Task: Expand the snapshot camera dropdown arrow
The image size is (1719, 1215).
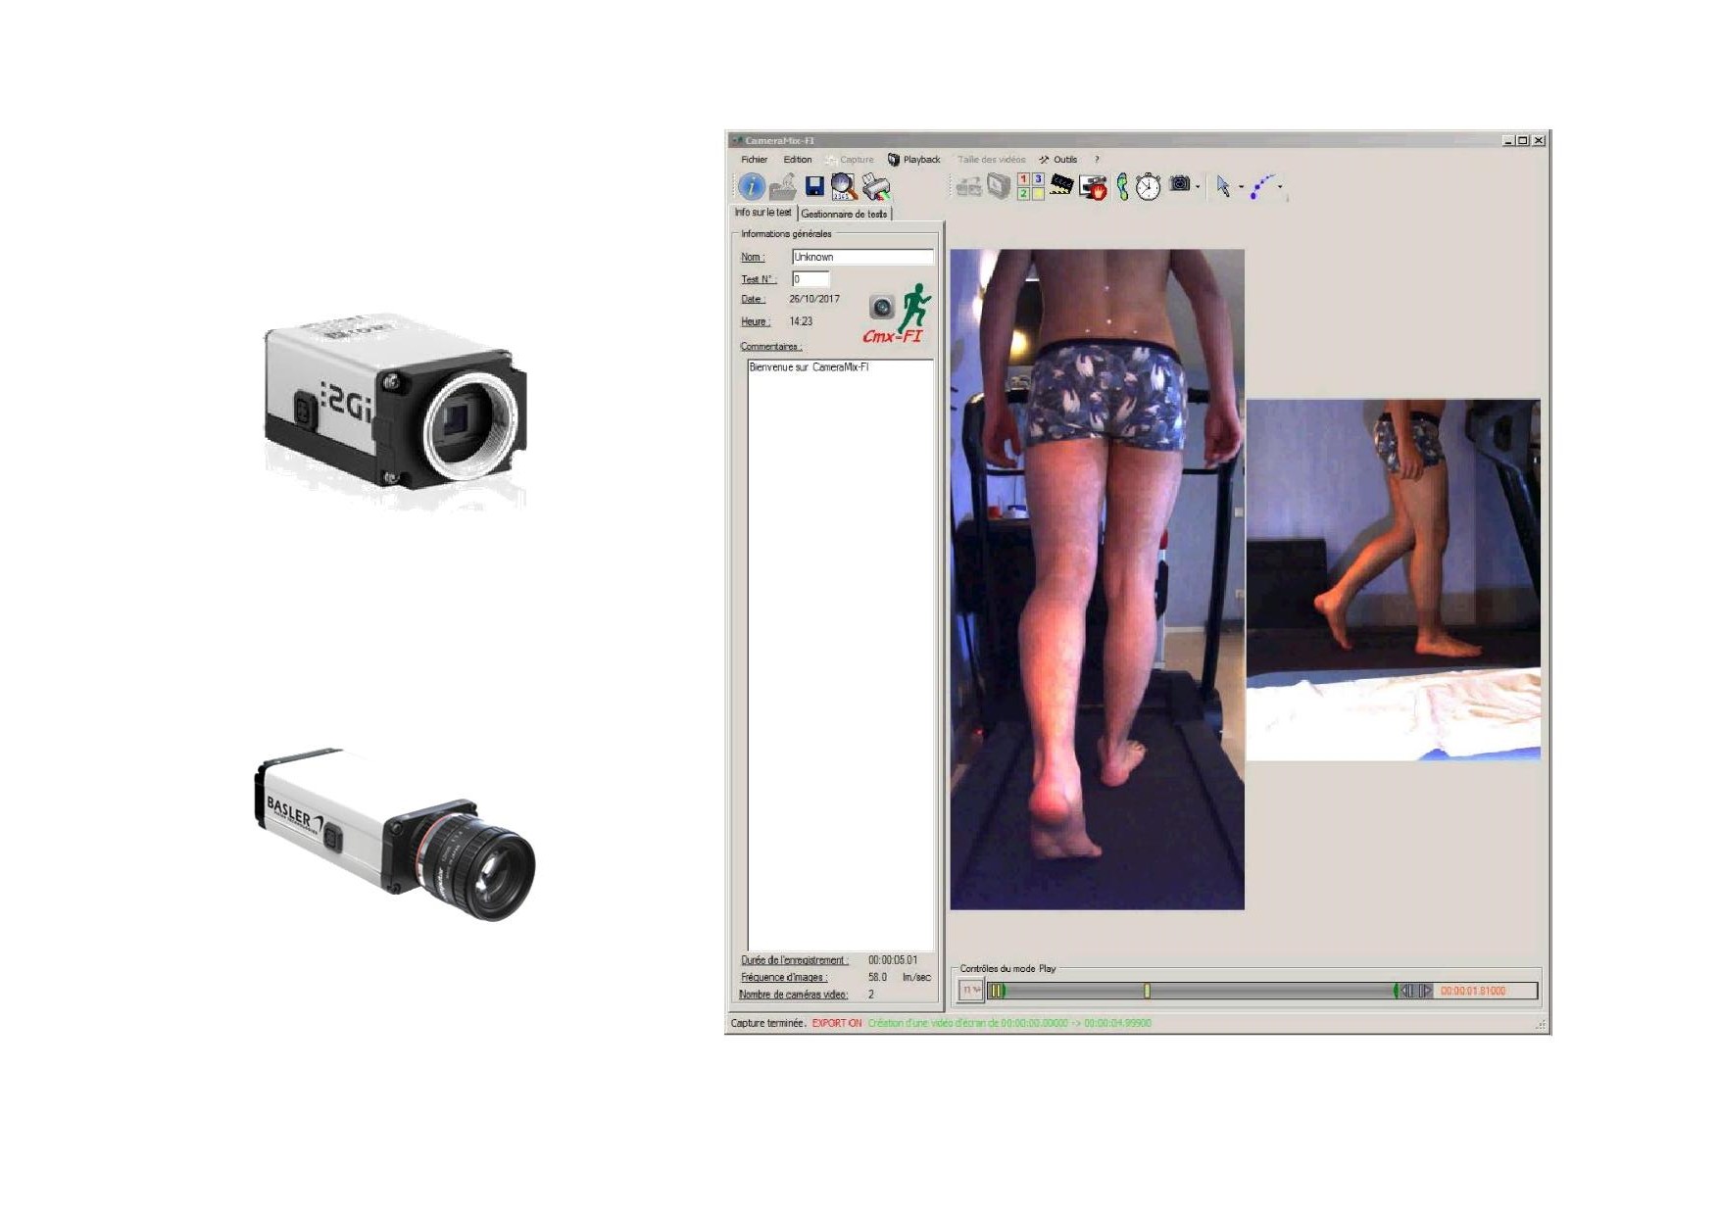Action: tap(1198, 186)
